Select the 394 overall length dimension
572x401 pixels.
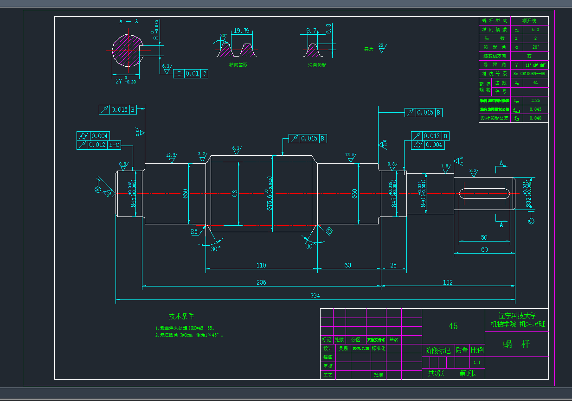coord(315,296)
